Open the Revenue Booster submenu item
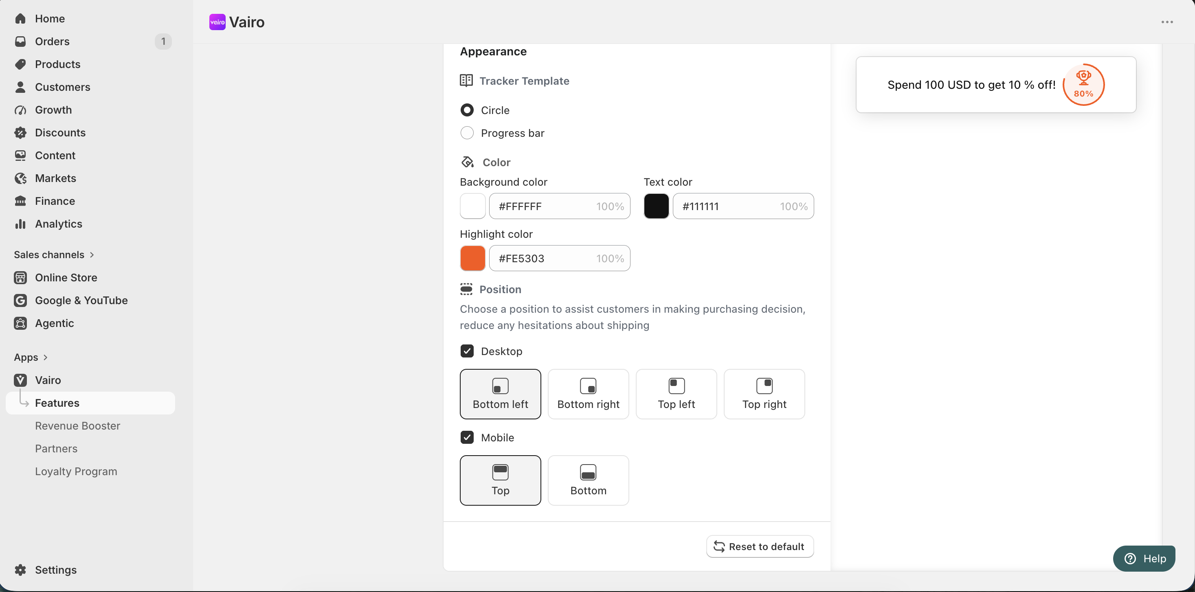The image size is (1195, 592). [x=77, y=425]
